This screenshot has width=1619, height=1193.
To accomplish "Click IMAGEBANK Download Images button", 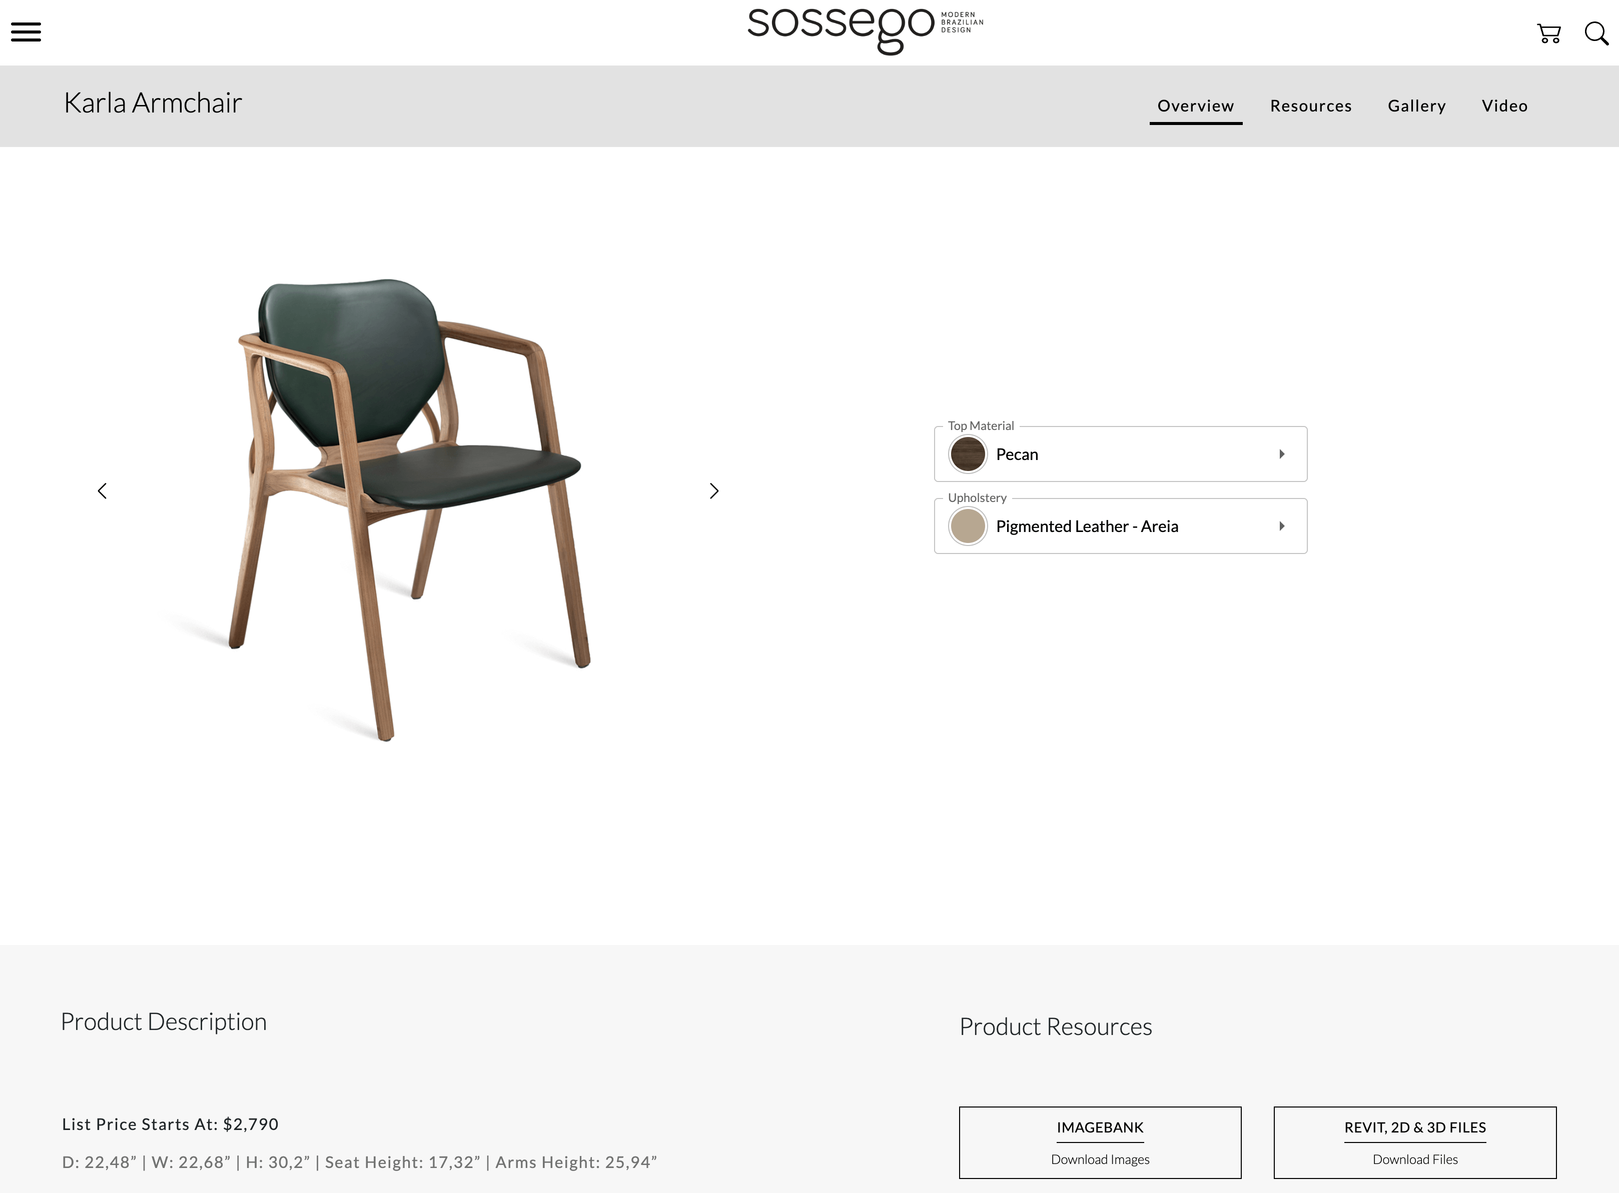I will 1100,1142.
